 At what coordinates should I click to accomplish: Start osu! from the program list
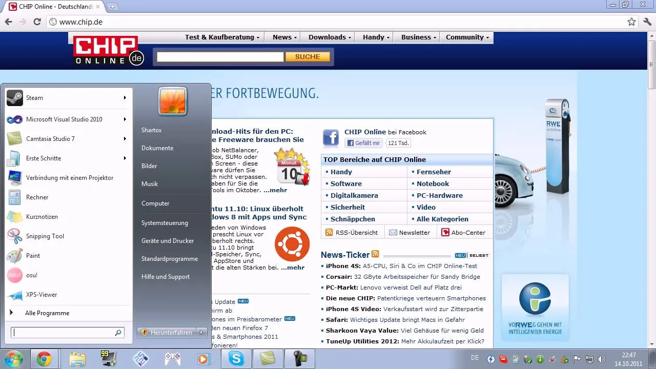[68, 275]
